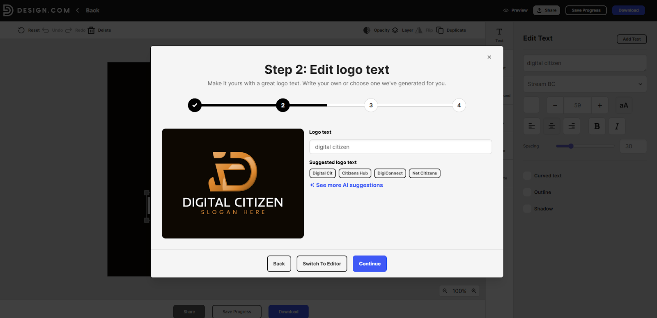Jump to step 3 in progress bar
Viewport: 657px width, 318px height.
(371, 105)
